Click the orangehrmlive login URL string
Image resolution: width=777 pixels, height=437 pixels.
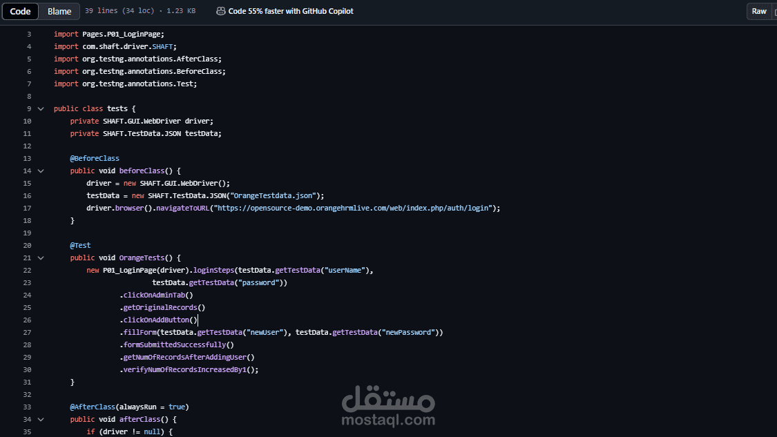click(354, 208)
